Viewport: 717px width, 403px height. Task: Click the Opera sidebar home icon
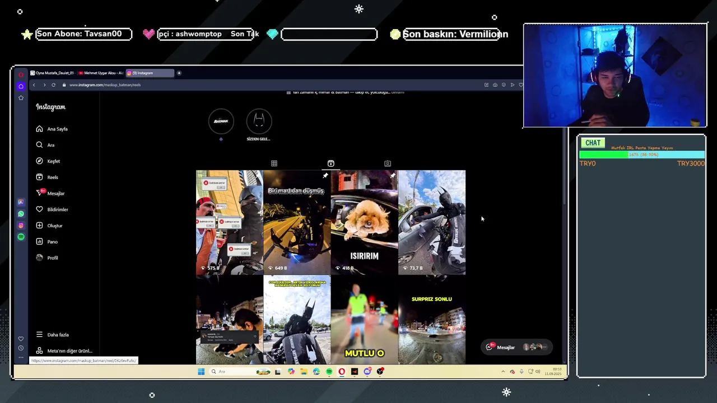[x=21, y=86]
